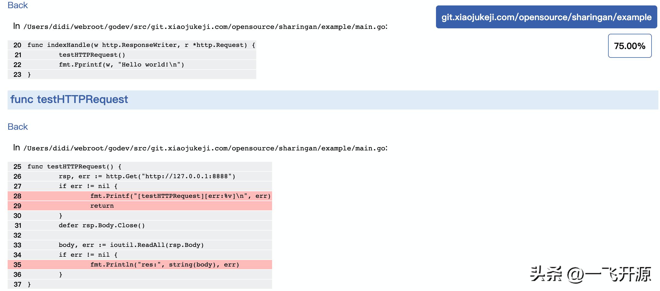Select line 33 ioutil.ReadAll statement
660x291 pixels.
click(131, 245)
